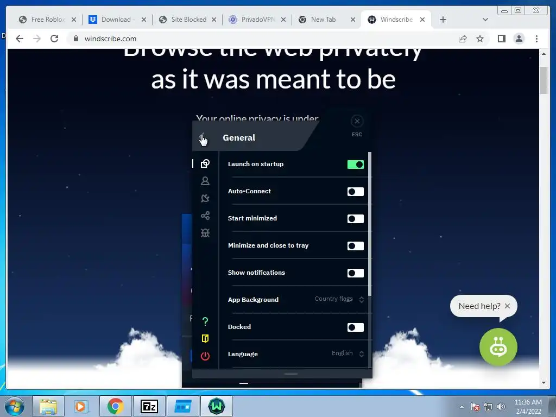Click the Windscribe taskbar icon

[217, 406]
